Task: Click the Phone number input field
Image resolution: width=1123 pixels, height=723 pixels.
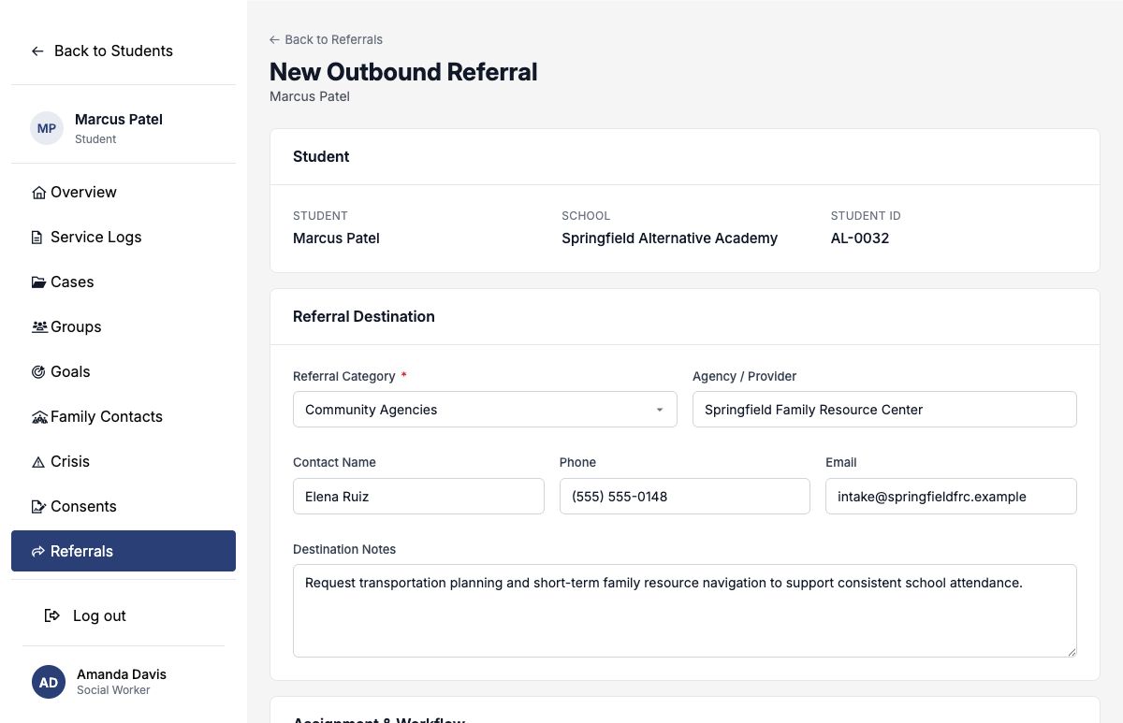Action: click(684, 497)
